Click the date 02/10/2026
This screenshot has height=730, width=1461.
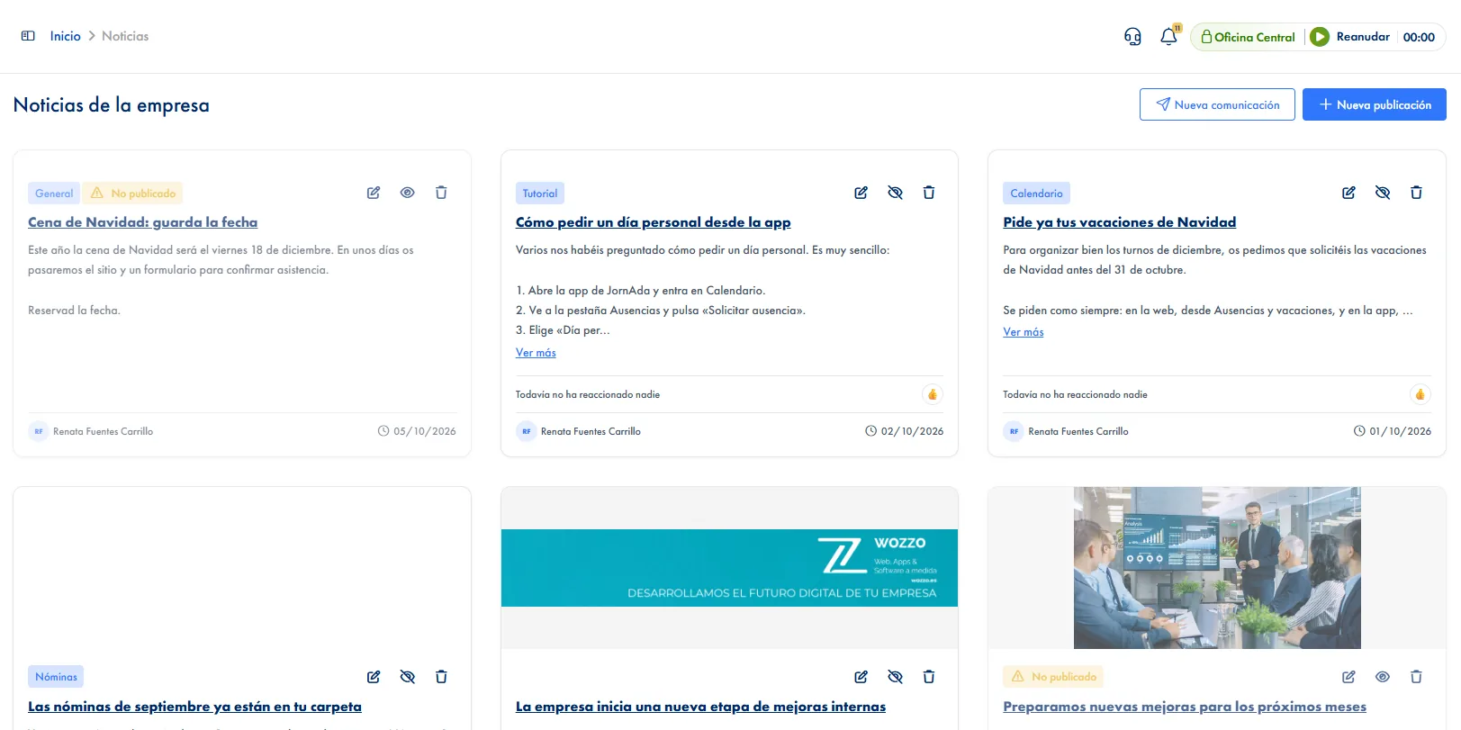912,431
